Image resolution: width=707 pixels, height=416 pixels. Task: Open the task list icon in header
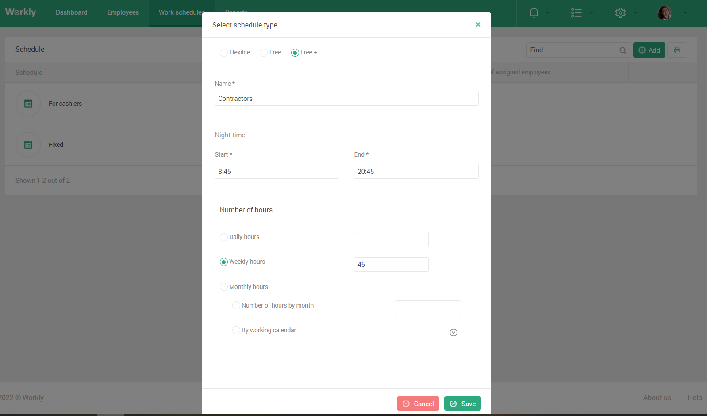(576, 13)
